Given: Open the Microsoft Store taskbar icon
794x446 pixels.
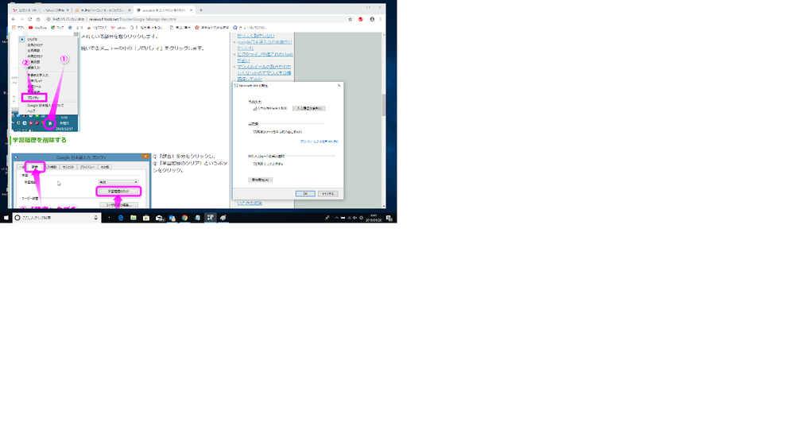Looking at the screenshot, I should [x=146, y=218].
